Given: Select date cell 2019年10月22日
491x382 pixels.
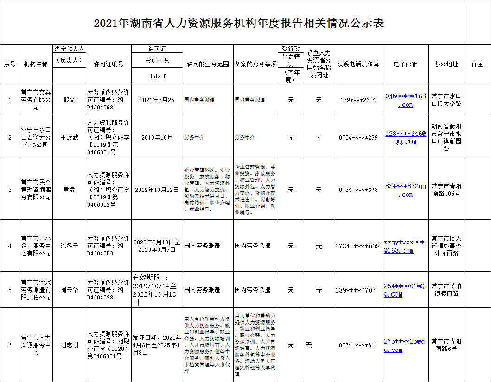Looking at the screenshot, I should point(157,190).
